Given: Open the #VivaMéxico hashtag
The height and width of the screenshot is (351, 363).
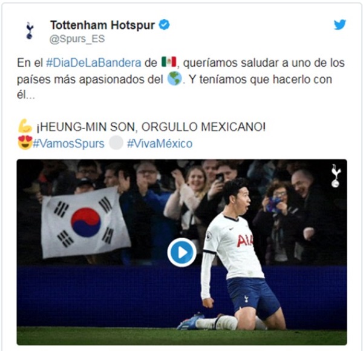Looking at the screenshot, I should pyautogui.click(x=160, y=144).
